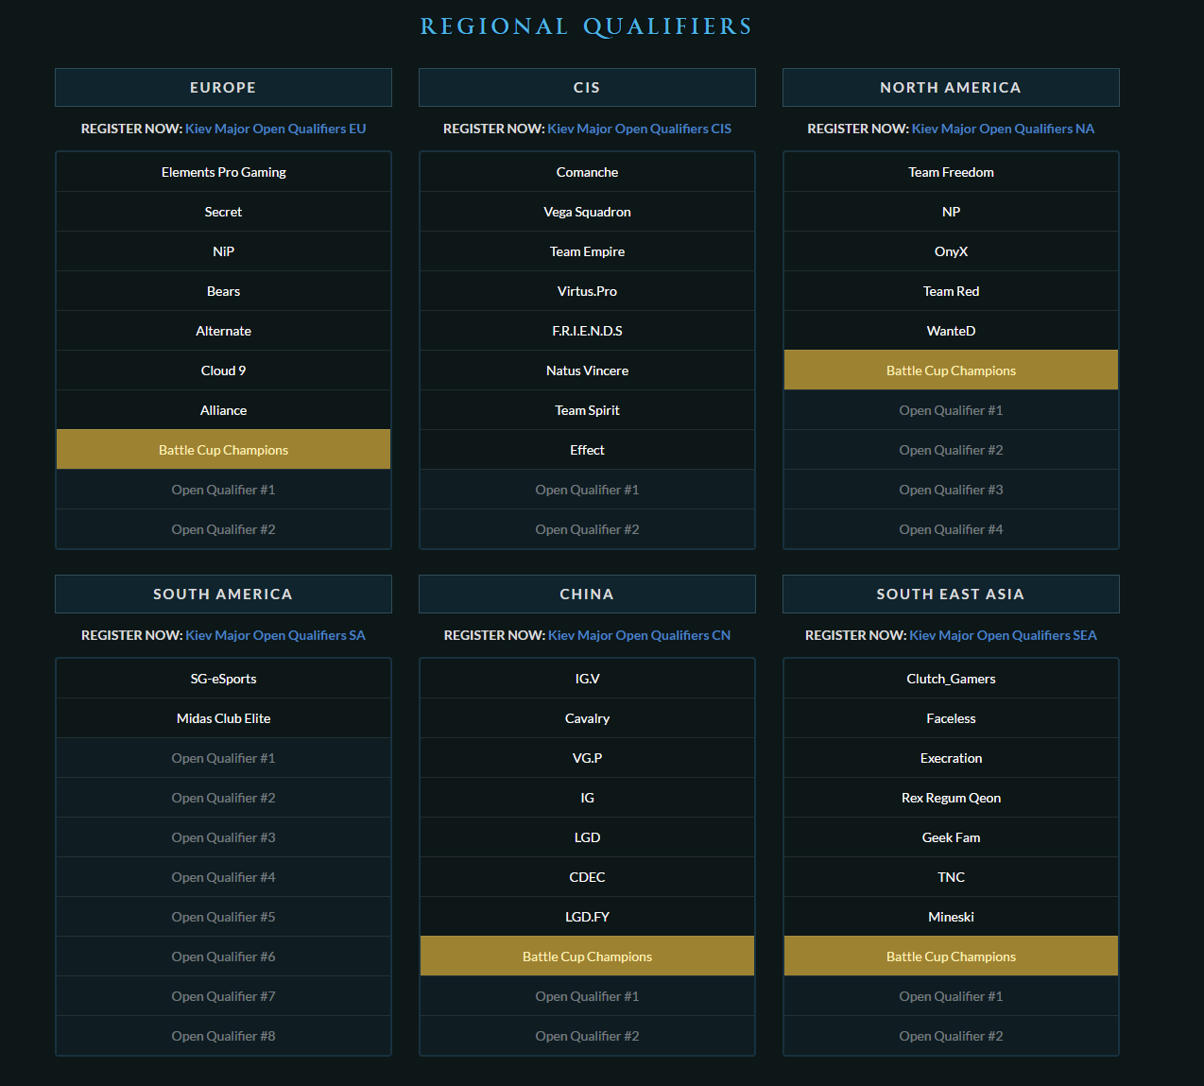The image size is (1204, 1086).
Task: Select the Effect team row
Action: [587, 450]
